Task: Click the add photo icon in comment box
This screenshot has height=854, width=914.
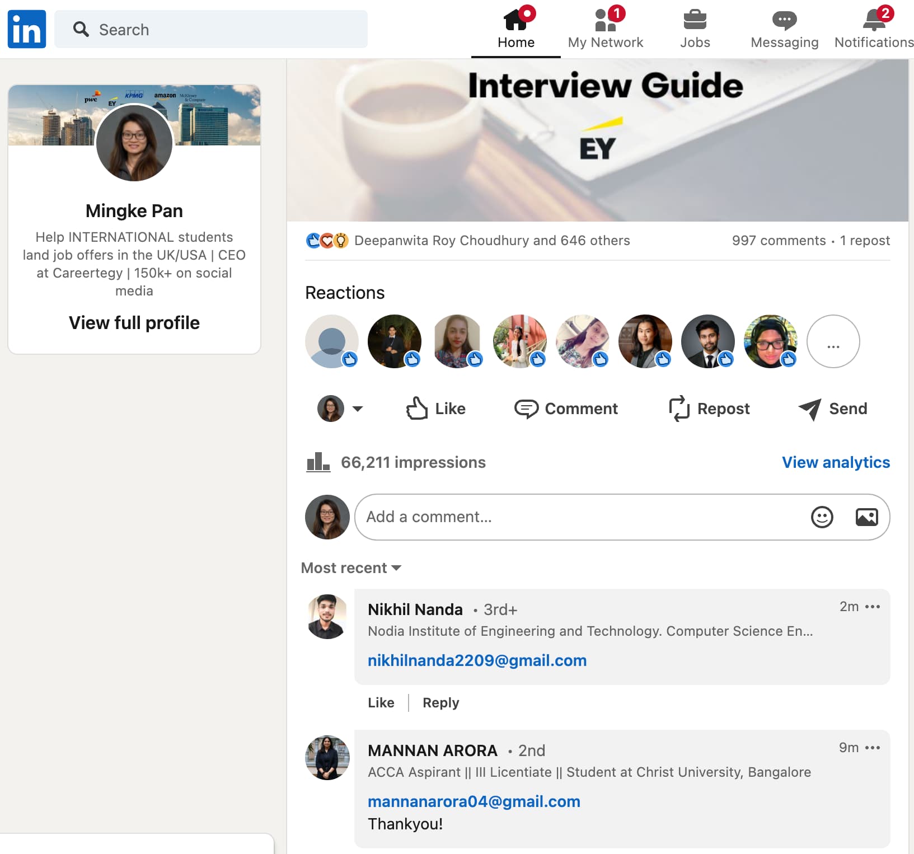Action: pos(867,517)
